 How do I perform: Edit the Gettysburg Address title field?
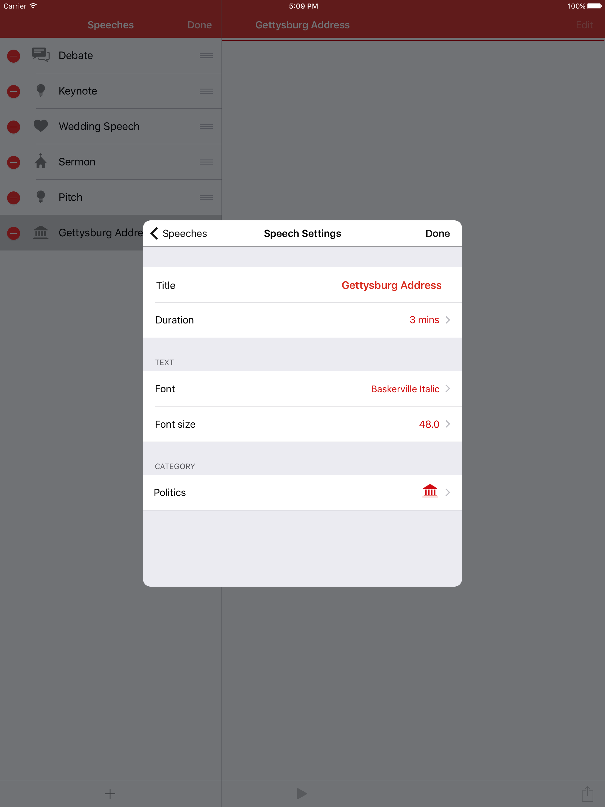coord(391,285)
